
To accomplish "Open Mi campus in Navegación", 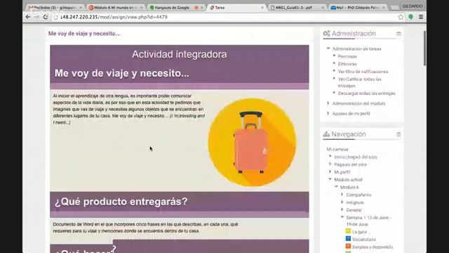I will click(337, 149).
